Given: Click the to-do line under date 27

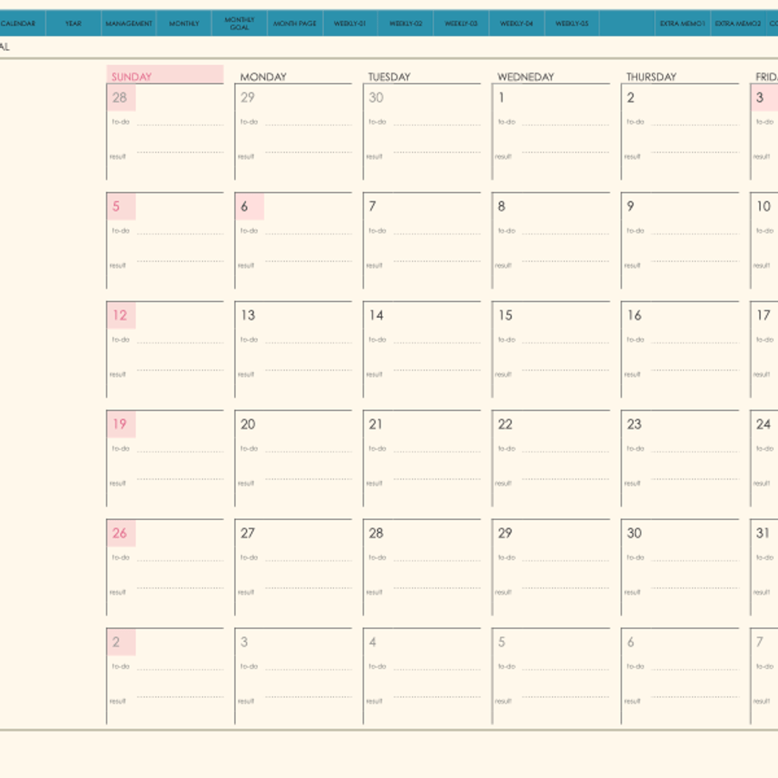Looking at the screenshot, I should pyautogui.click(x=309, y=560).
